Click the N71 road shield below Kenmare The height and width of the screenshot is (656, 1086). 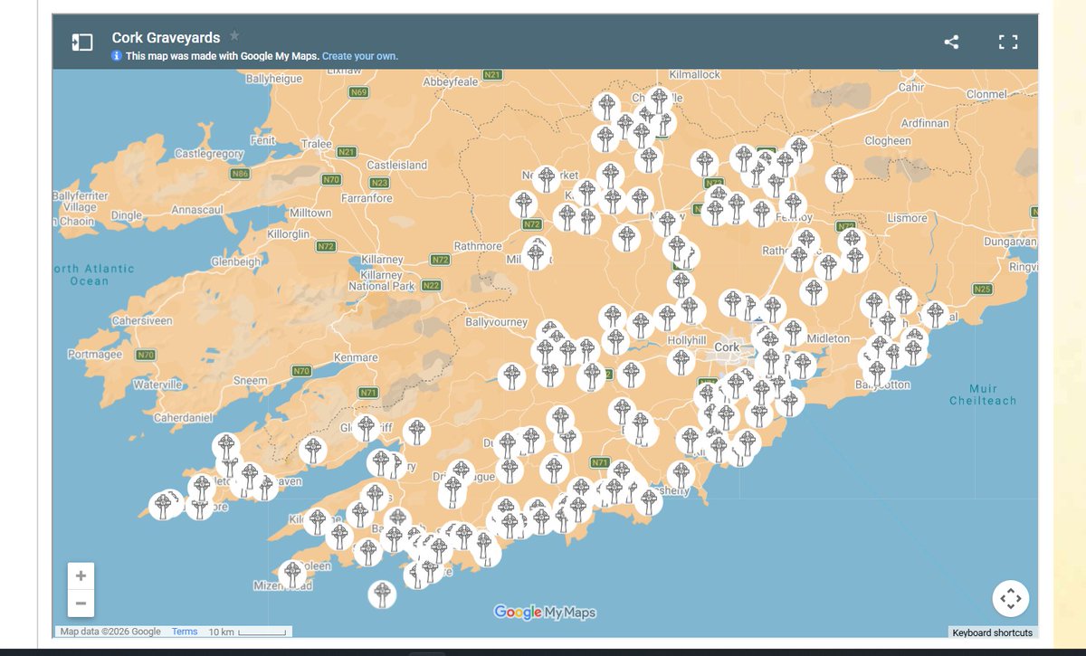(x=368, y=393)
